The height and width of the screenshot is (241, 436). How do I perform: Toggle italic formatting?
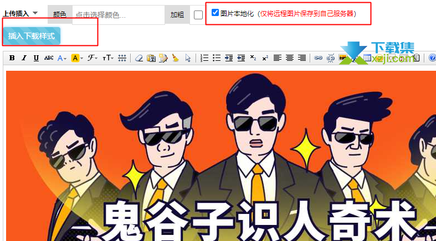tap(24, 58)
